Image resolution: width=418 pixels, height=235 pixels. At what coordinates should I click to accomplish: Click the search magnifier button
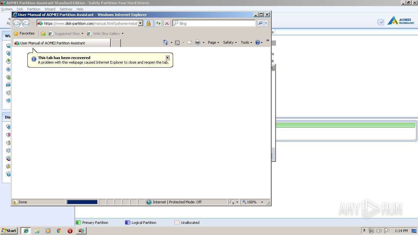260,23
